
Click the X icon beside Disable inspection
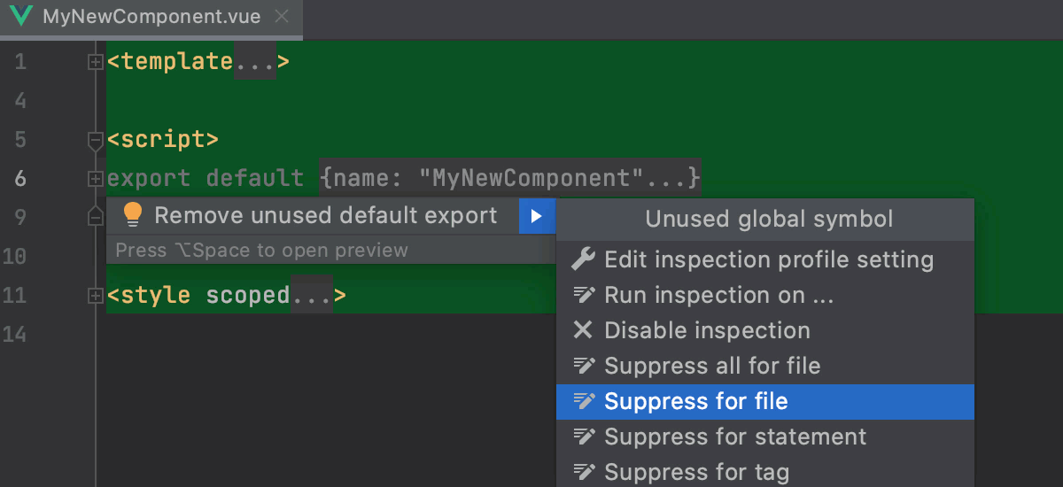coord(582,330)
